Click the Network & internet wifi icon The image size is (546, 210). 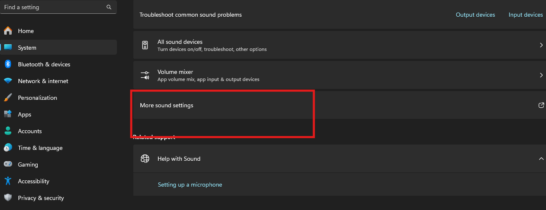(8, 81)
